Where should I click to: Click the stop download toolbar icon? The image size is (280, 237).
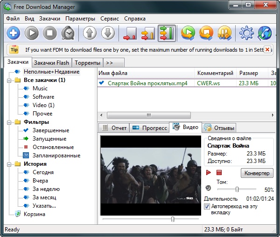50,33
